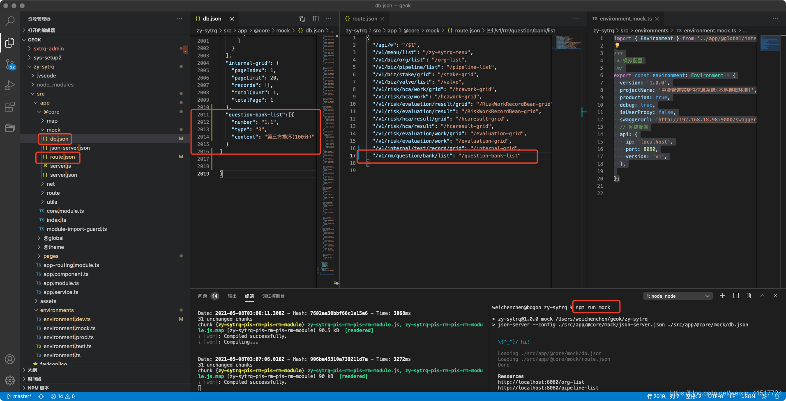Image resolution: width=786 pixels, height=401 pixels.
Task: Open the 输出 panel tab
Action: coord(232,296)
